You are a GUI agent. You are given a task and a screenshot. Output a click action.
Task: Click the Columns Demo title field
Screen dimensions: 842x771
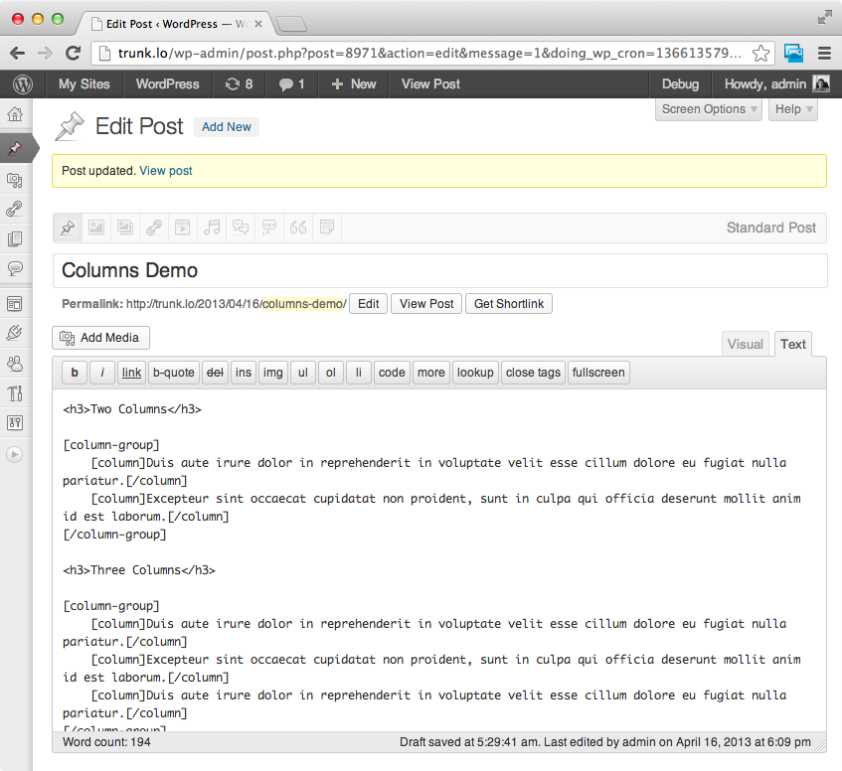point(439,271)
